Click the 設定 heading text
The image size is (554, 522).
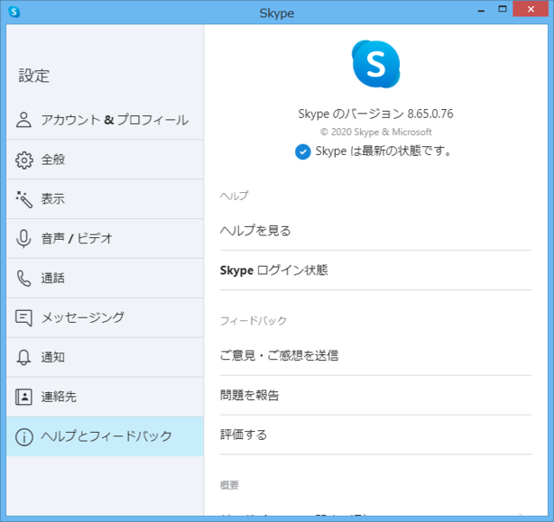pos(34,76)
